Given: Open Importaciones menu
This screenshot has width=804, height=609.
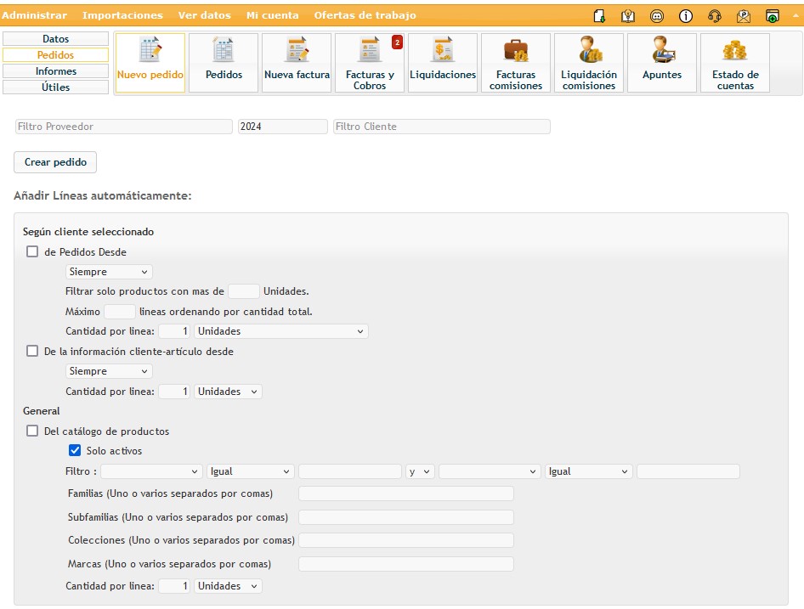Looking at the screenshot, I should 122,15.
